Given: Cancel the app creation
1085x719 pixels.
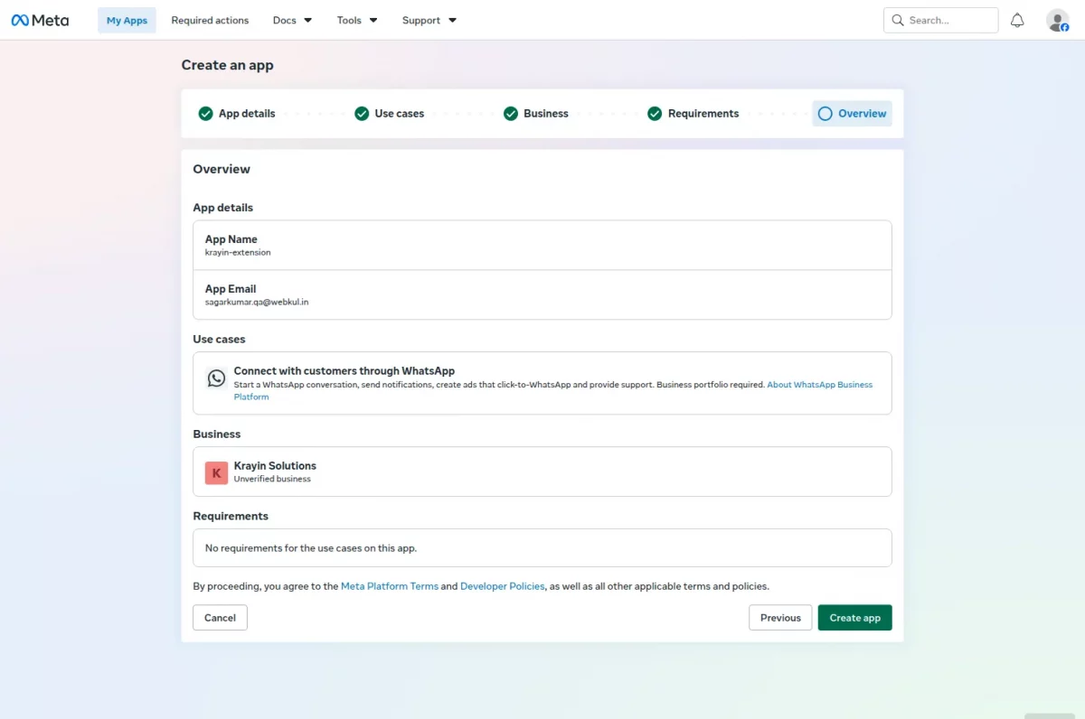Looking at the screenshot, I should [x=220, y=618].
